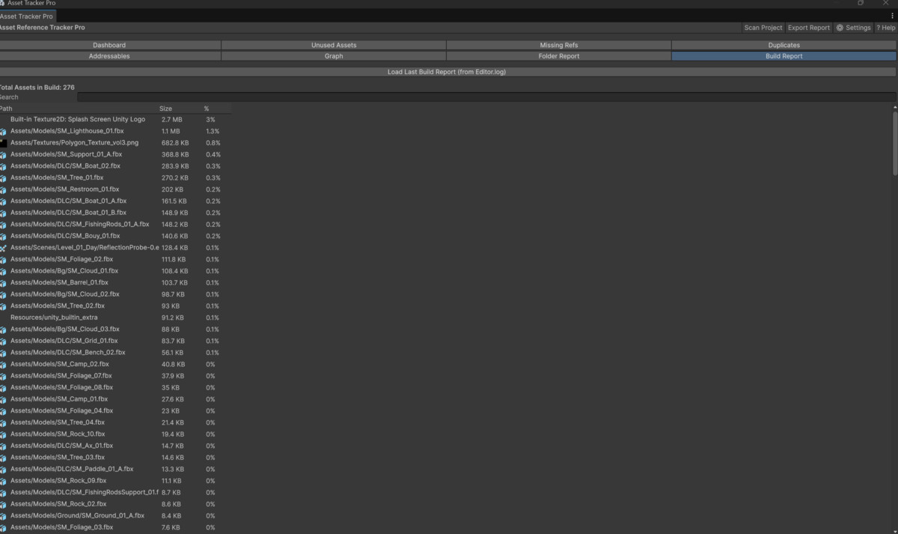Click the mesh icon beside SM_Bouy_01.fbx

pyautogui.click(x=4, y=235)
